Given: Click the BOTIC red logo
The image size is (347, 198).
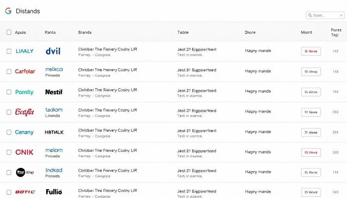Looking at the screenshot, I should point(25,192).
